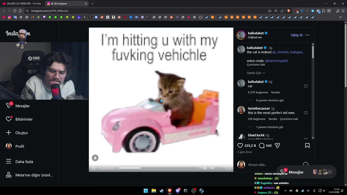Go to Profil in the sidebar

[15, 146]
